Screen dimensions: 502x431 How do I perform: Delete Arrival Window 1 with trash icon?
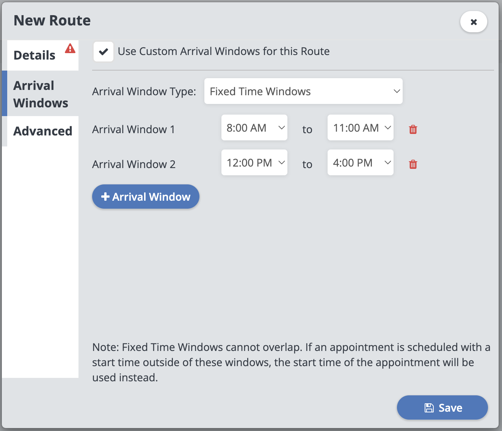(413, 129)
